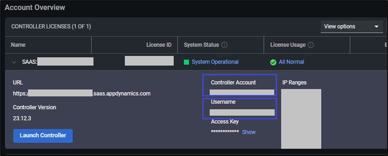
Task: Click the System Status info icon
Action: click(224, 45)
